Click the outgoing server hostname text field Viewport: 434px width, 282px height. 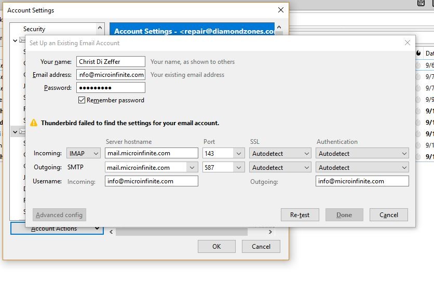pos(146,167)
